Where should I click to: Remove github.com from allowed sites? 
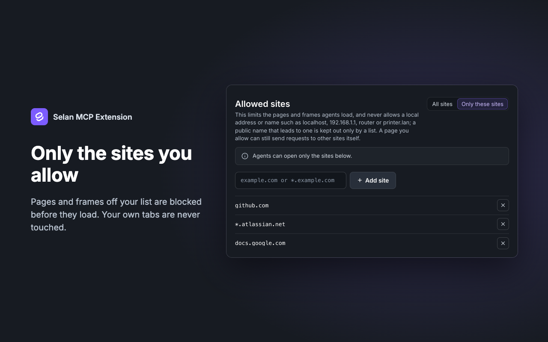tap(503, 206)
